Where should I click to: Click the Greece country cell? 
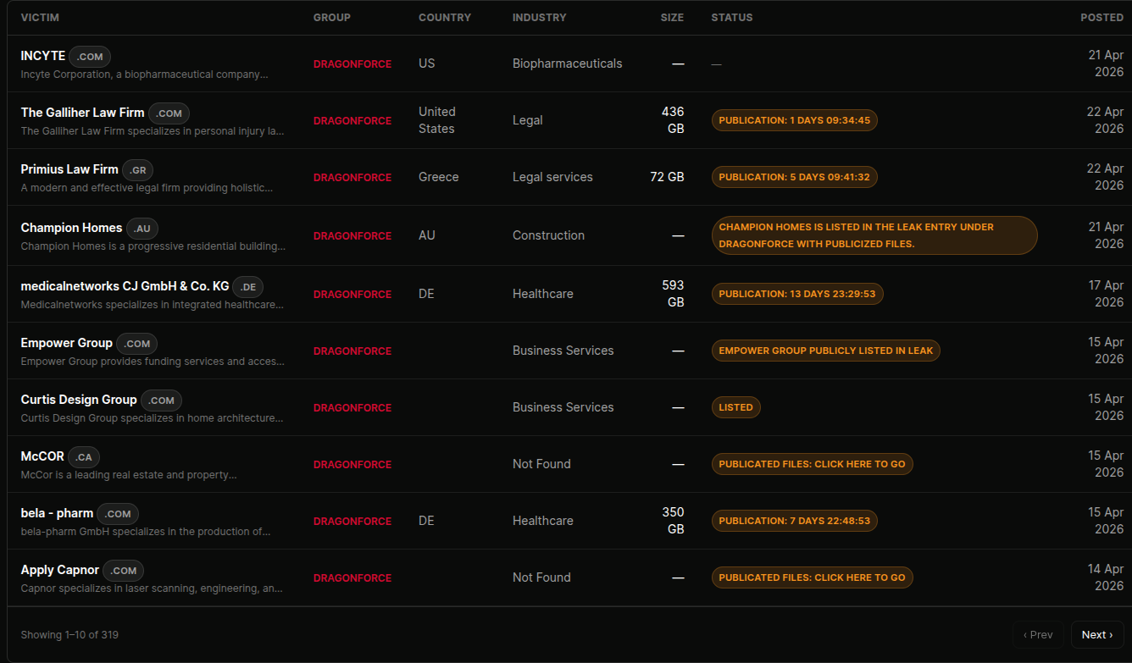[x=439, y=177]
